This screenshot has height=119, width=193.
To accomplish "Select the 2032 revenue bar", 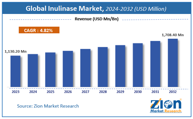I will pyautogui.click(x=173, y=63).
